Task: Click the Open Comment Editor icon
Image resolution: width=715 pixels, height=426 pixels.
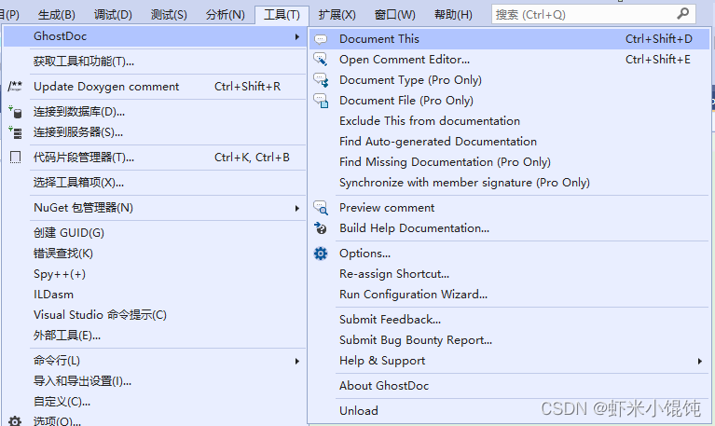Action: [321, 60]
